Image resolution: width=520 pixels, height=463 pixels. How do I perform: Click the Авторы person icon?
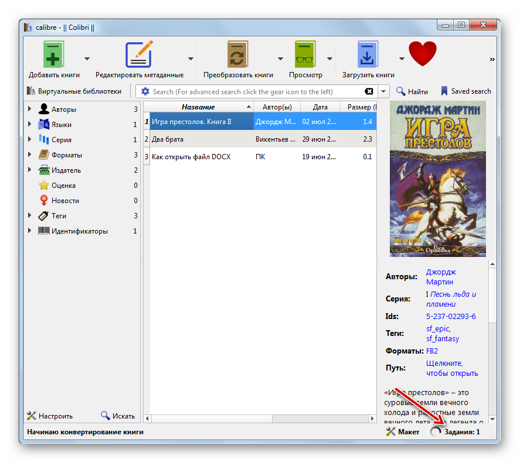tap(43, 109)
